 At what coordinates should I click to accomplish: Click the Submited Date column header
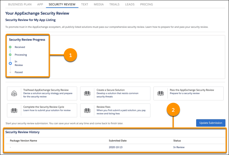click(118, 140)
